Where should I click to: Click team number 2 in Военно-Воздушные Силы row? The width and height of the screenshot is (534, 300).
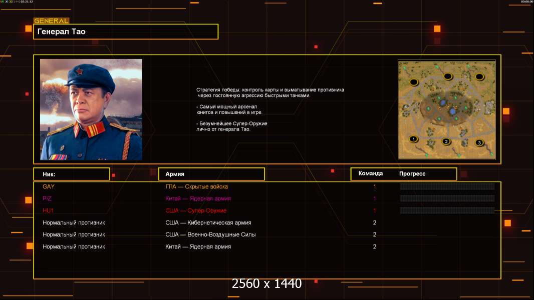click(x=374, y=234)
